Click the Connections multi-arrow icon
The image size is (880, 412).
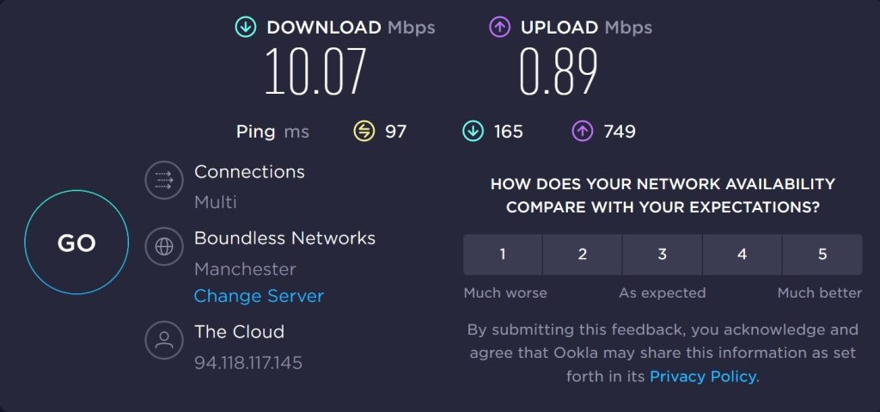(164, 180)
